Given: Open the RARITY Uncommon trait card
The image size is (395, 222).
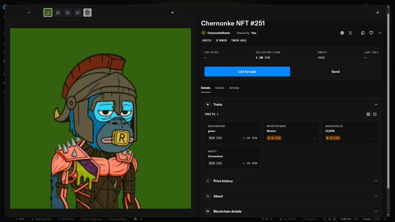Looking at the screenshot, I should (x=232, y=158).
